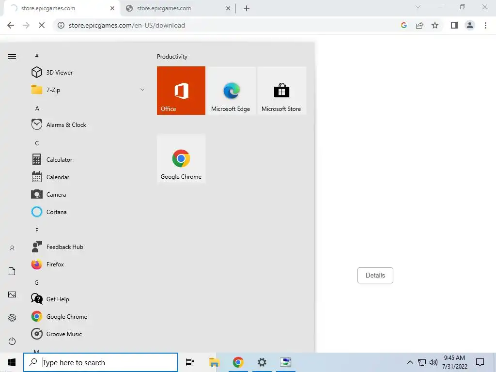
Task: Bookmark this page with the star
Action: (435, 25)
